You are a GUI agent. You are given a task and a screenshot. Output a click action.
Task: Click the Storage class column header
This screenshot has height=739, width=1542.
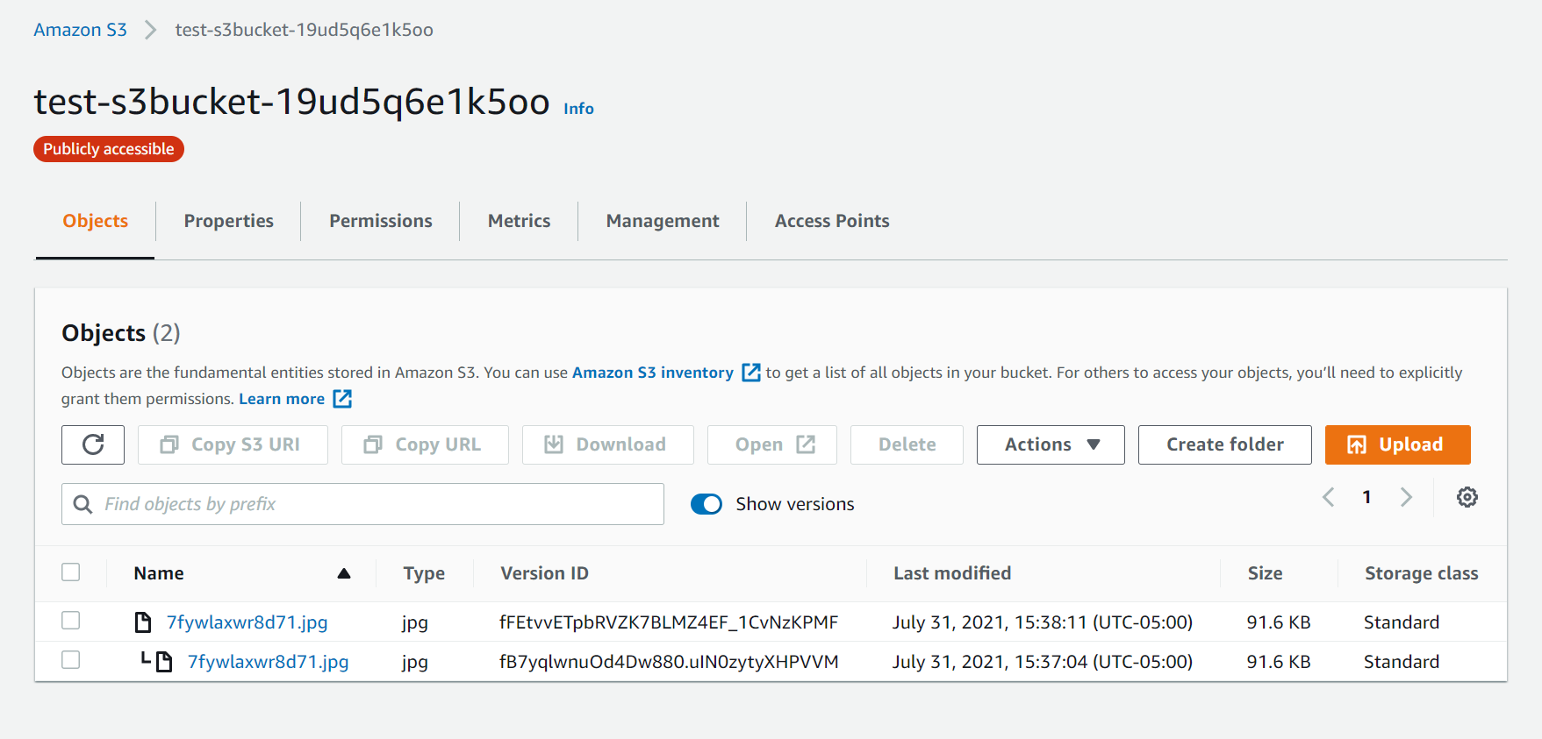[x=1421, y=573]
